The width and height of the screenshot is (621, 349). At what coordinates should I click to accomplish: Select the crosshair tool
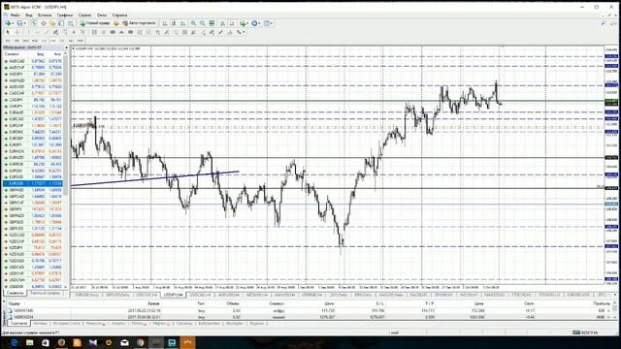click(x=17, y=32)
